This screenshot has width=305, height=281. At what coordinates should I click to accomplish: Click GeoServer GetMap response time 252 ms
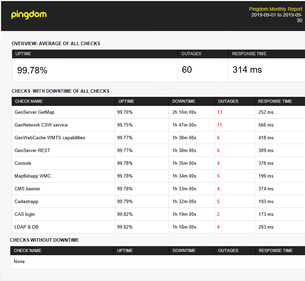coord(266,112)
